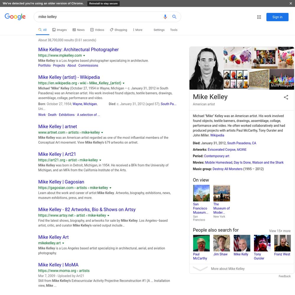Viewport: 295px width, 295px height.
Task: Open Mike Kelley (artist) - Wikipedia result
Action: tap(69, 77)
